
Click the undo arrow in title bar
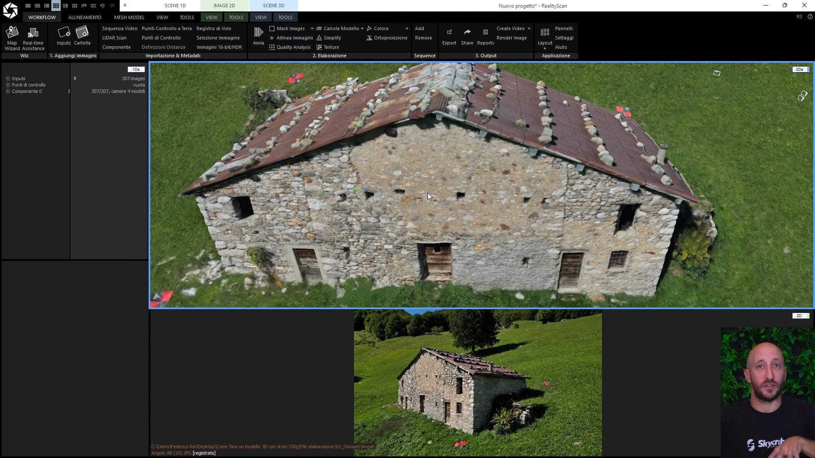102,6
